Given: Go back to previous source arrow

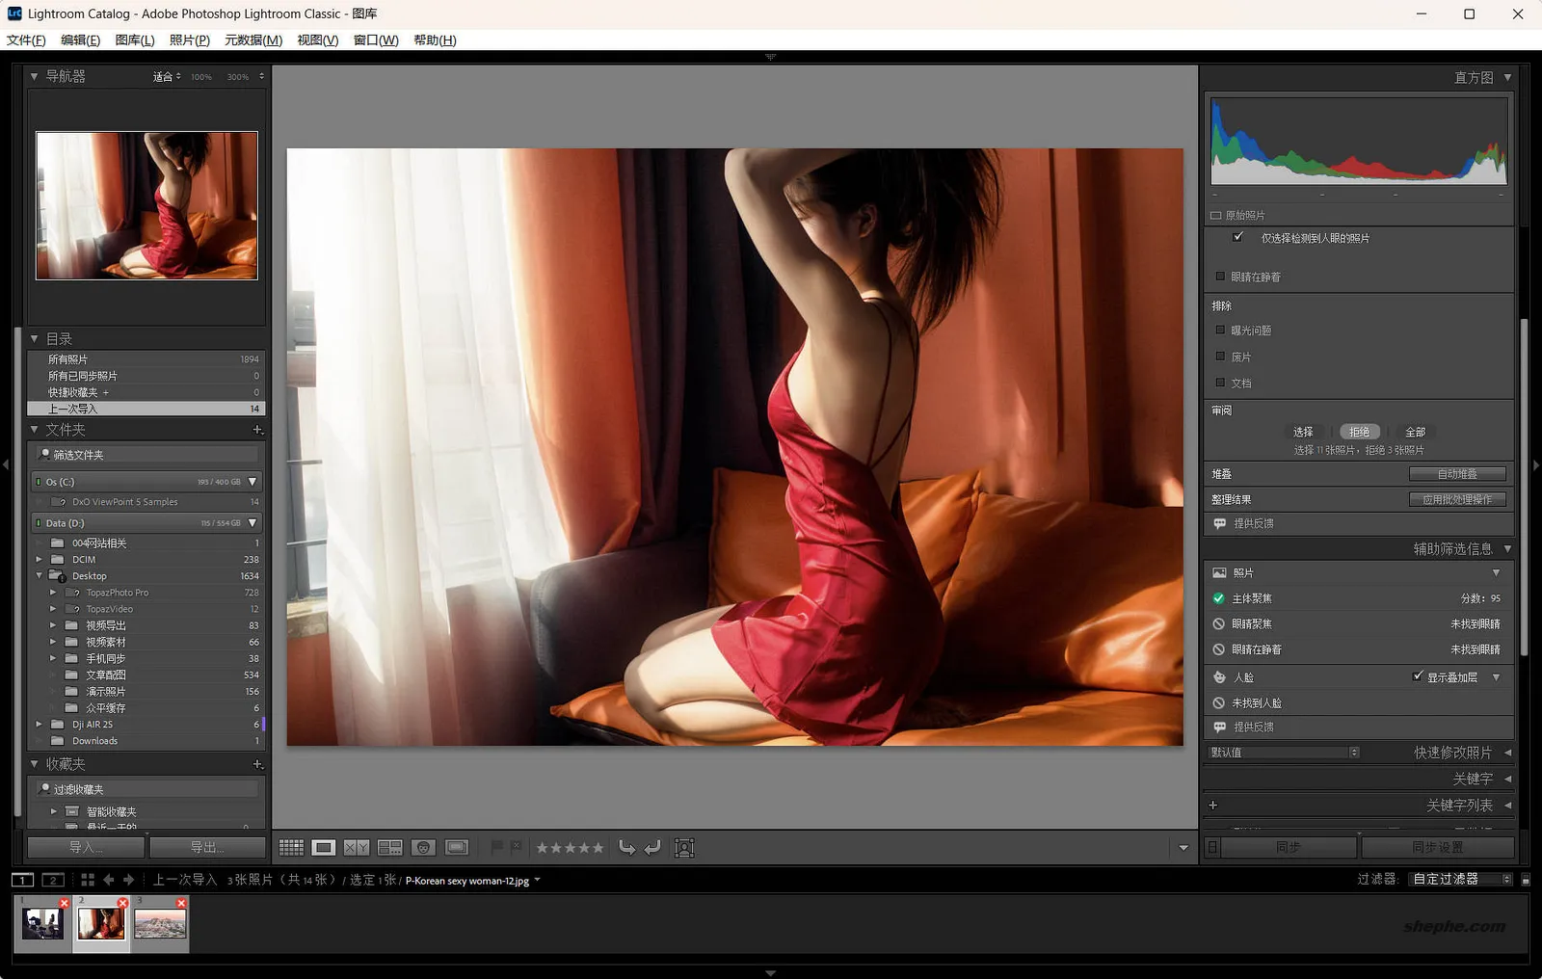Looking at the screenshot, I should coord(109,880).
